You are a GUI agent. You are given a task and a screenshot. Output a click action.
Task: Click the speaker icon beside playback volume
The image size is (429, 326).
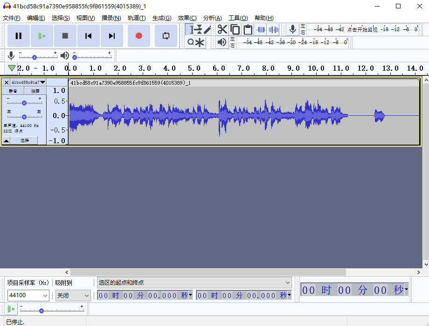64,56
